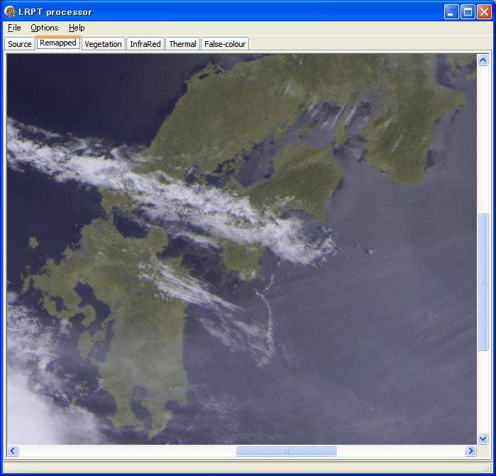Click the satellite image in the viewer
The width and height of the screenshot is (496, 476).
[x=242, y=249]
